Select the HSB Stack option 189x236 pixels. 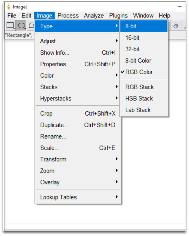[x=139, y=98]
